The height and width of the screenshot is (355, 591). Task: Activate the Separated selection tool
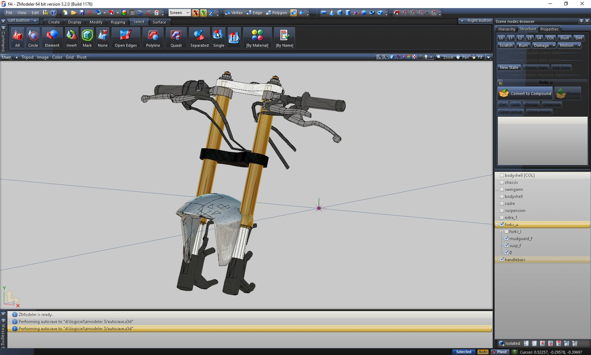199,38
